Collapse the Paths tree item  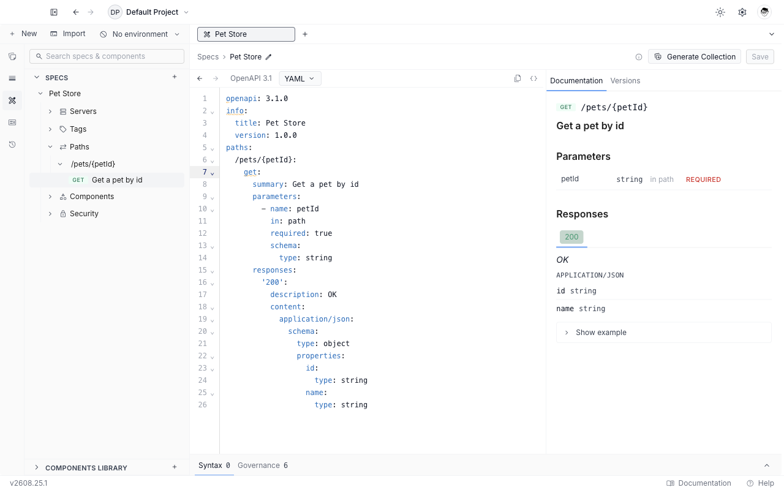coord(50,147)
